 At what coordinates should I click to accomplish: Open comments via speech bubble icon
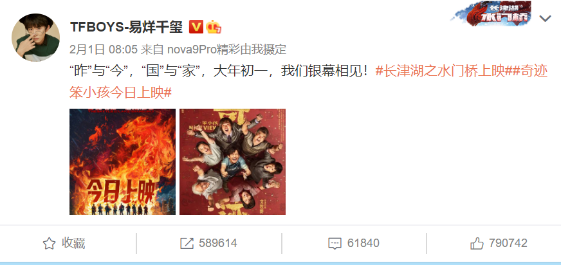(335, 244)
